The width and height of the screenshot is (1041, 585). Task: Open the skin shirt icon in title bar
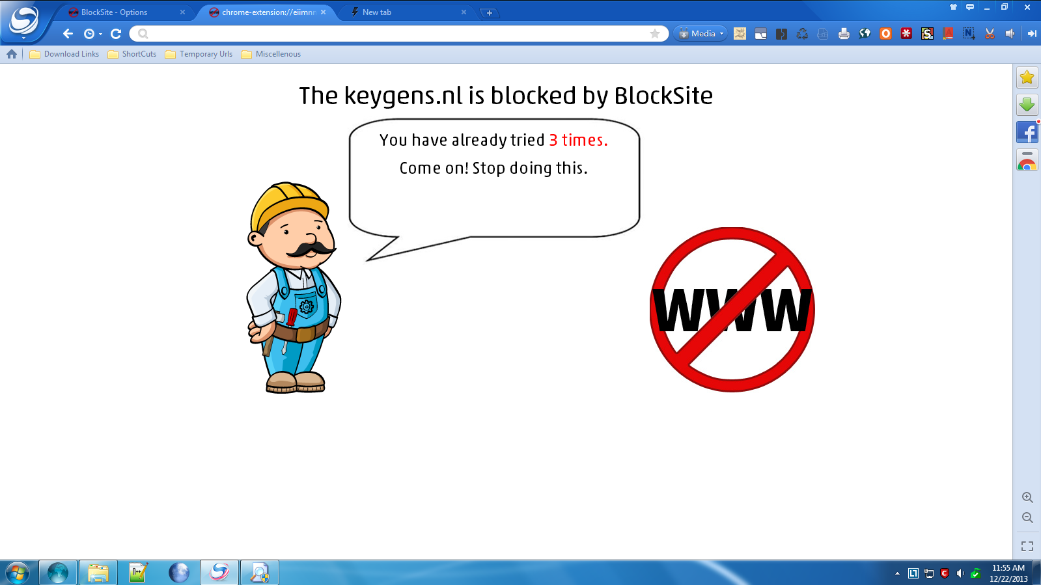click(x=953, y=7)
